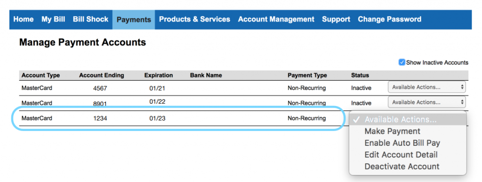Screen dimensions: 482x182
Task: Go to the Support tab
Action: click(x=336, y=19)
